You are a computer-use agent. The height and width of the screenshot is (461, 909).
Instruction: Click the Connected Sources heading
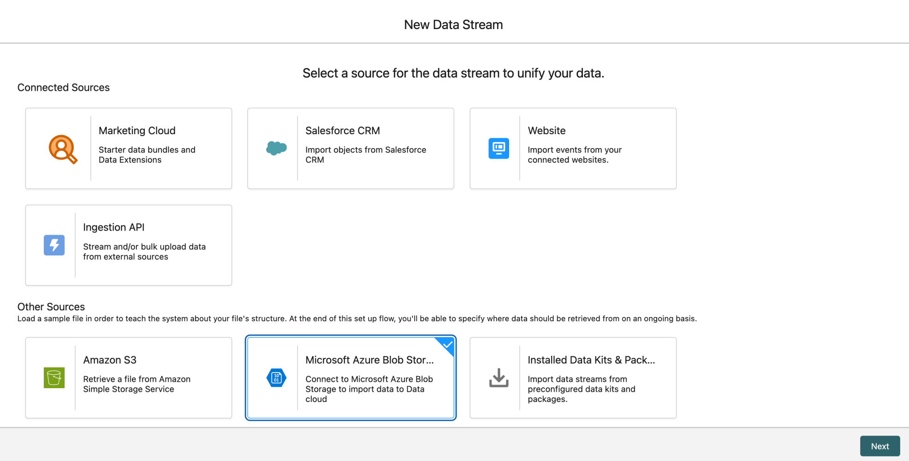click(64, 88)
